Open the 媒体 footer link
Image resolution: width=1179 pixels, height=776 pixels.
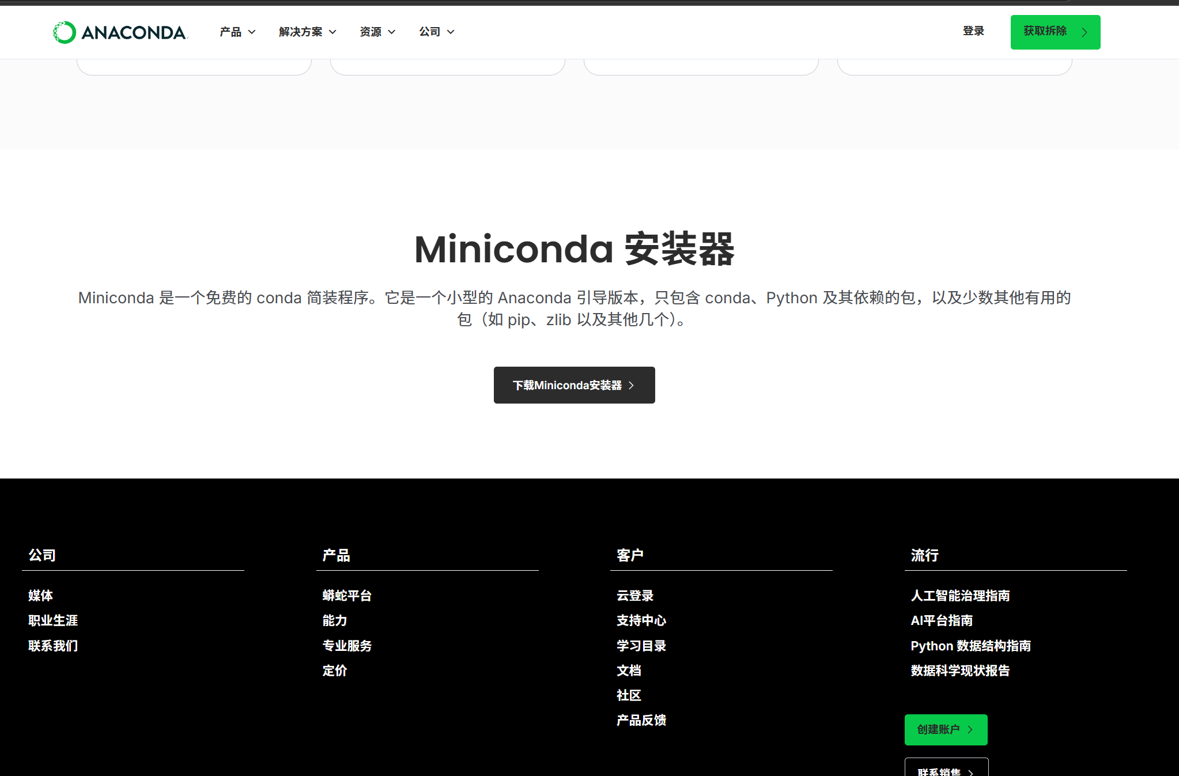[40, 596]
